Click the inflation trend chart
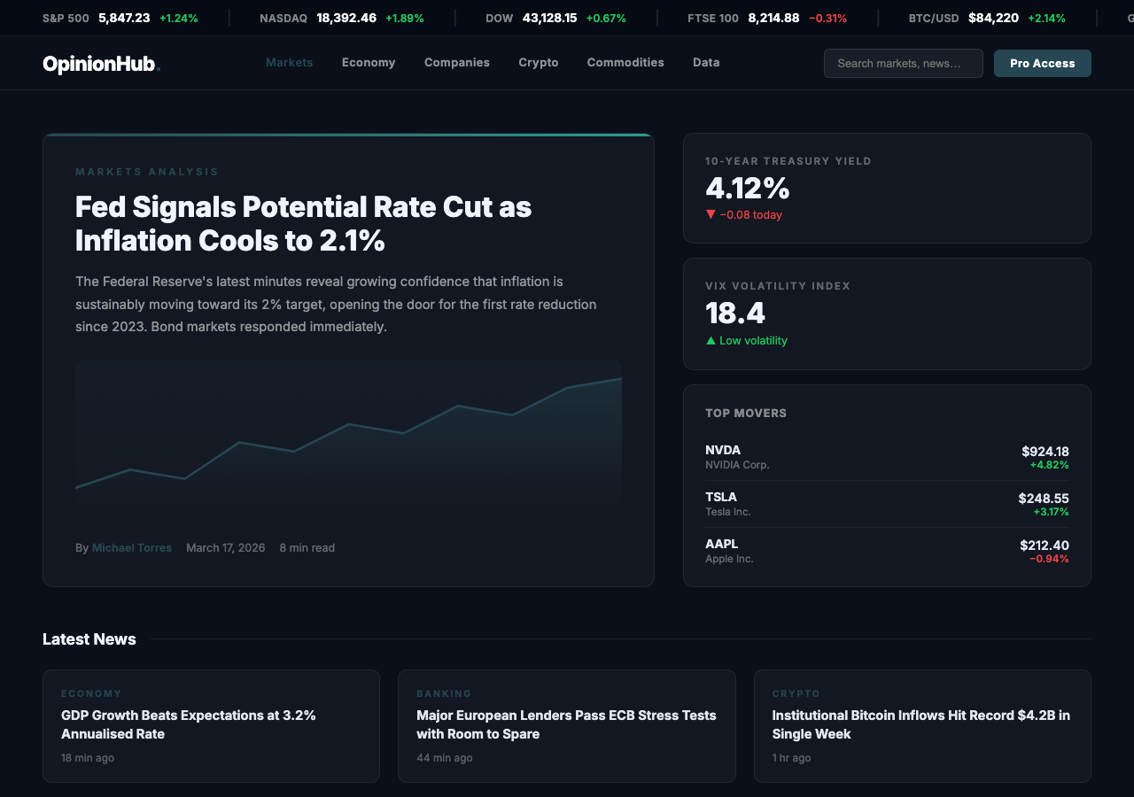Screen dimensions: 1134x797 (348, 434)
